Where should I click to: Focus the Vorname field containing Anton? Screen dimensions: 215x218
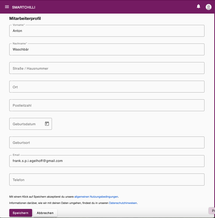point(107,31)
